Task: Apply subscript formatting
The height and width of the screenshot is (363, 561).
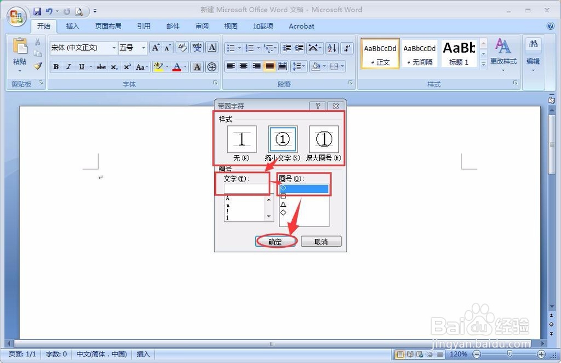Action: (x=114, y=67)
